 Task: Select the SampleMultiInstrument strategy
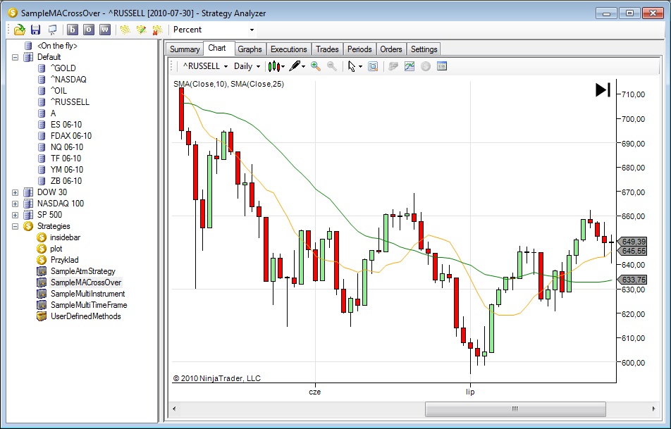pos(87,294)
